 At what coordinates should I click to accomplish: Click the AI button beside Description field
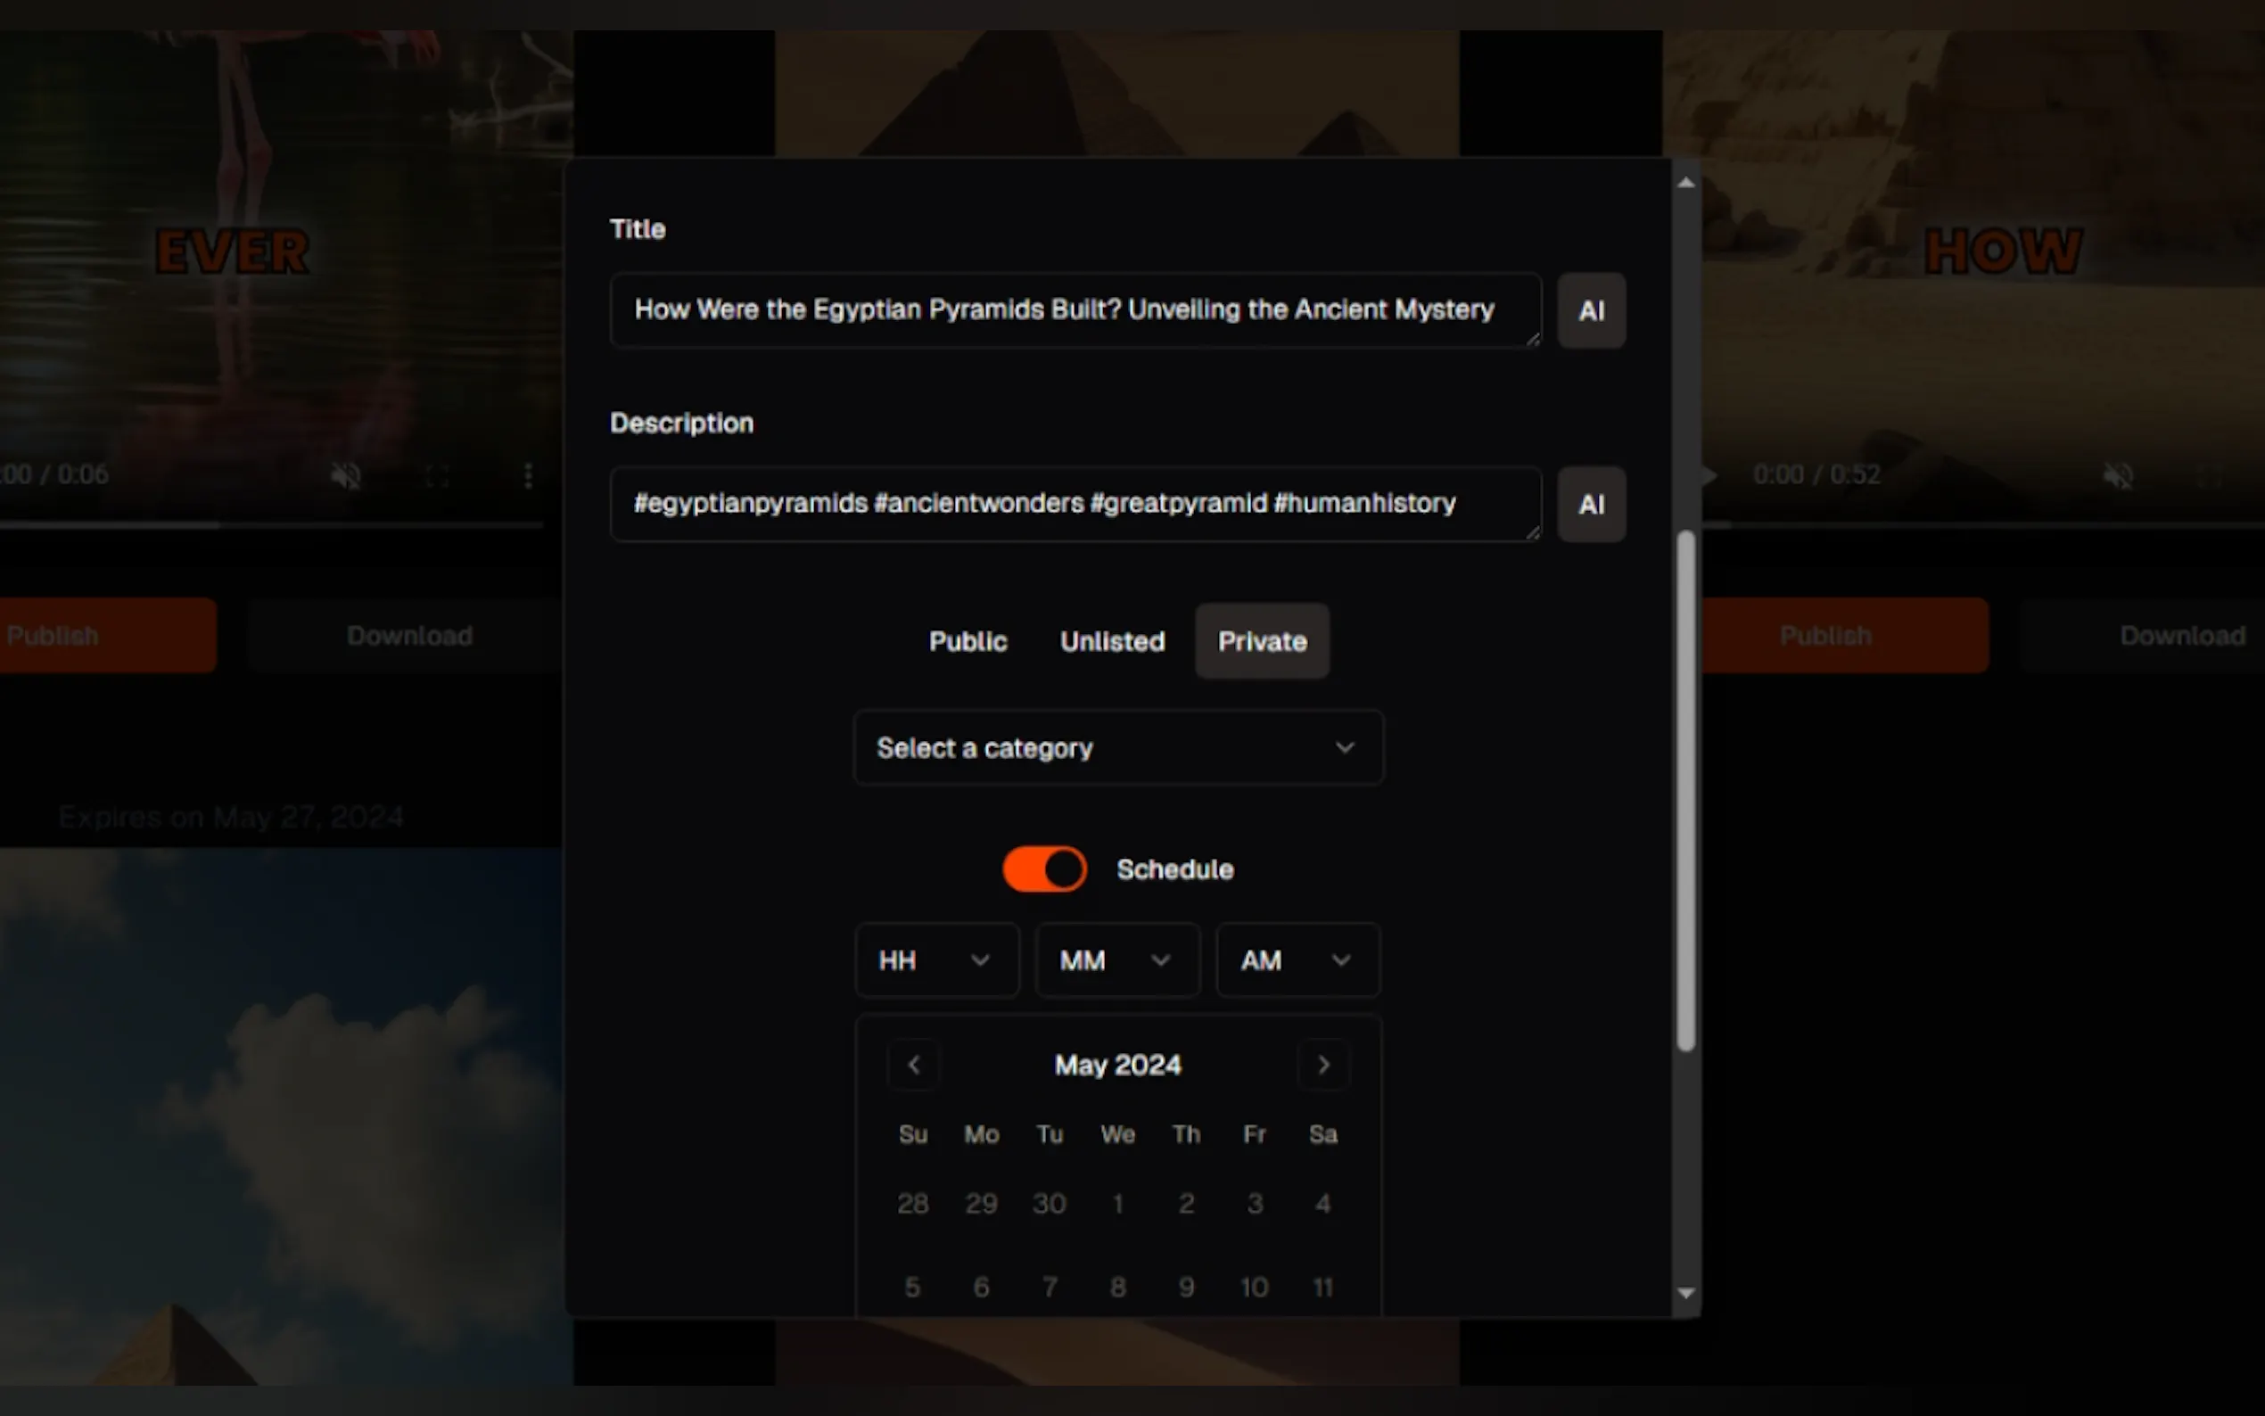[1591, 505]
